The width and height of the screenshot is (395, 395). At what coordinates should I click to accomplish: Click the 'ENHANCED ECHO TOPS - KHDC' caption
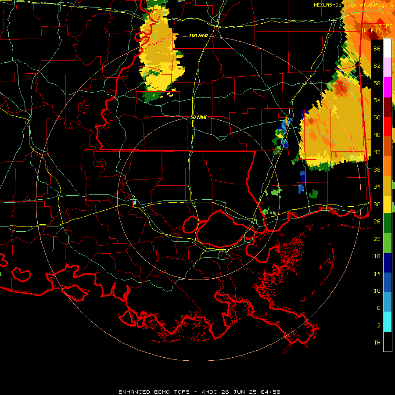169,392
